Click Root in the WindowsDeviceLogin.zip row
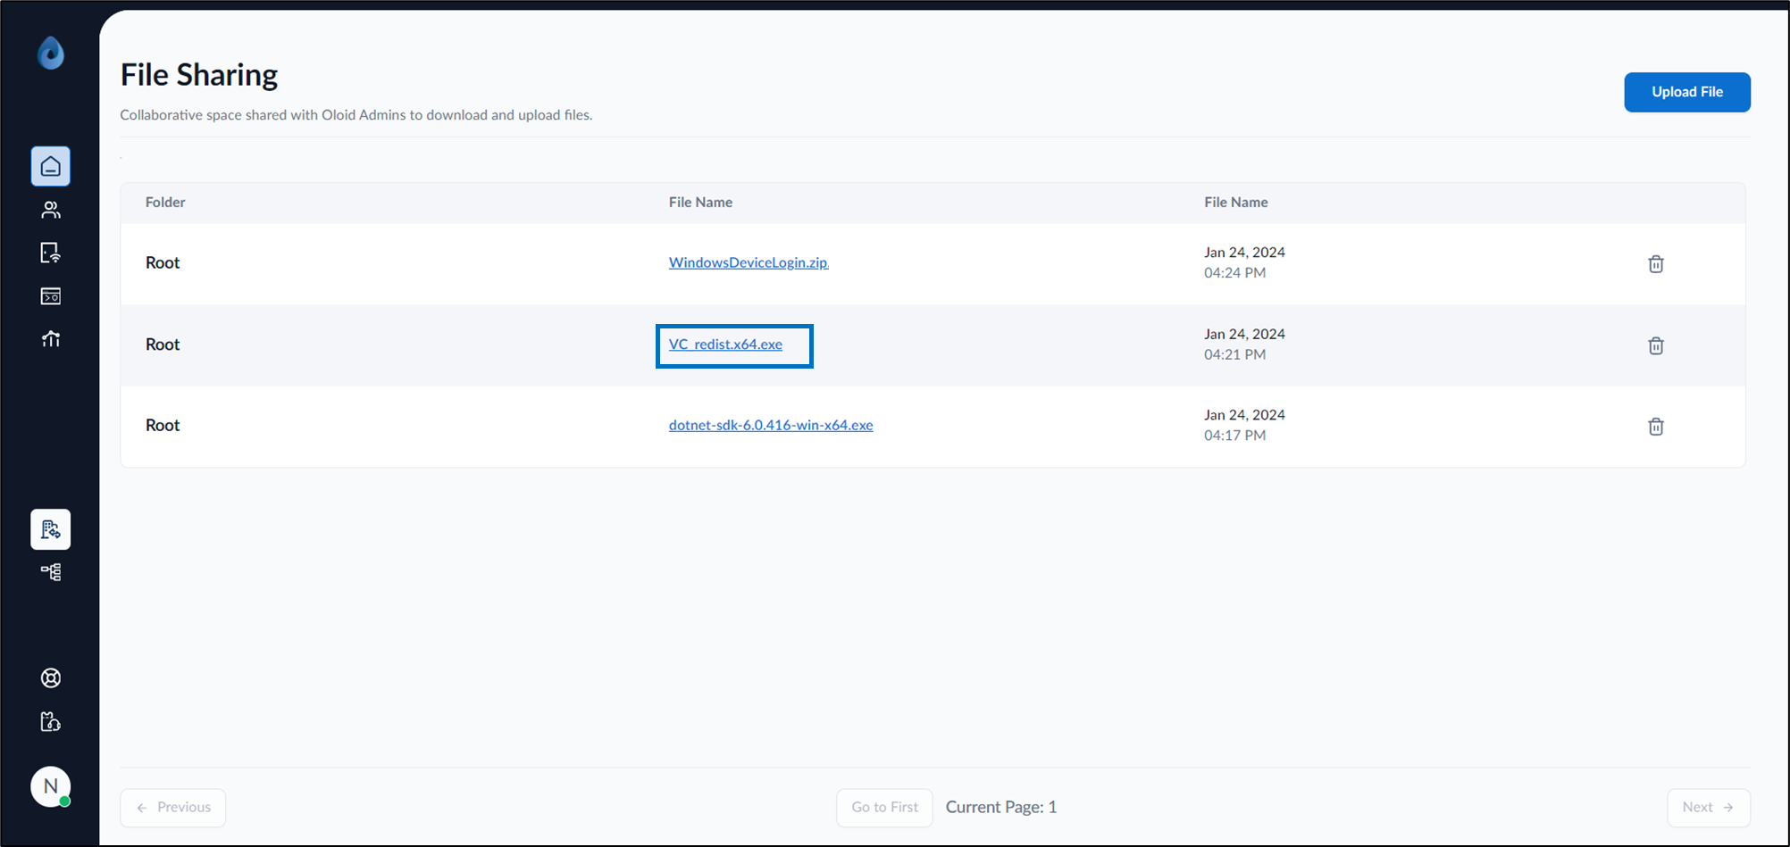 (x=163, y=262)
